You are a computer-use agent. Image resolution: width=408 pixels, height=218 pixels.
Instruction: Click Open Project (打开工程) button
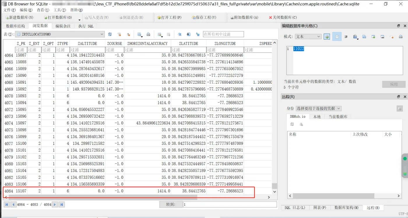coord(169,17)
